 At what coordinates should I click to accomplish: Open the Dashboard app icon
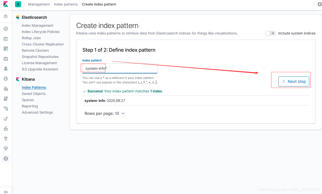coord(6,49)
